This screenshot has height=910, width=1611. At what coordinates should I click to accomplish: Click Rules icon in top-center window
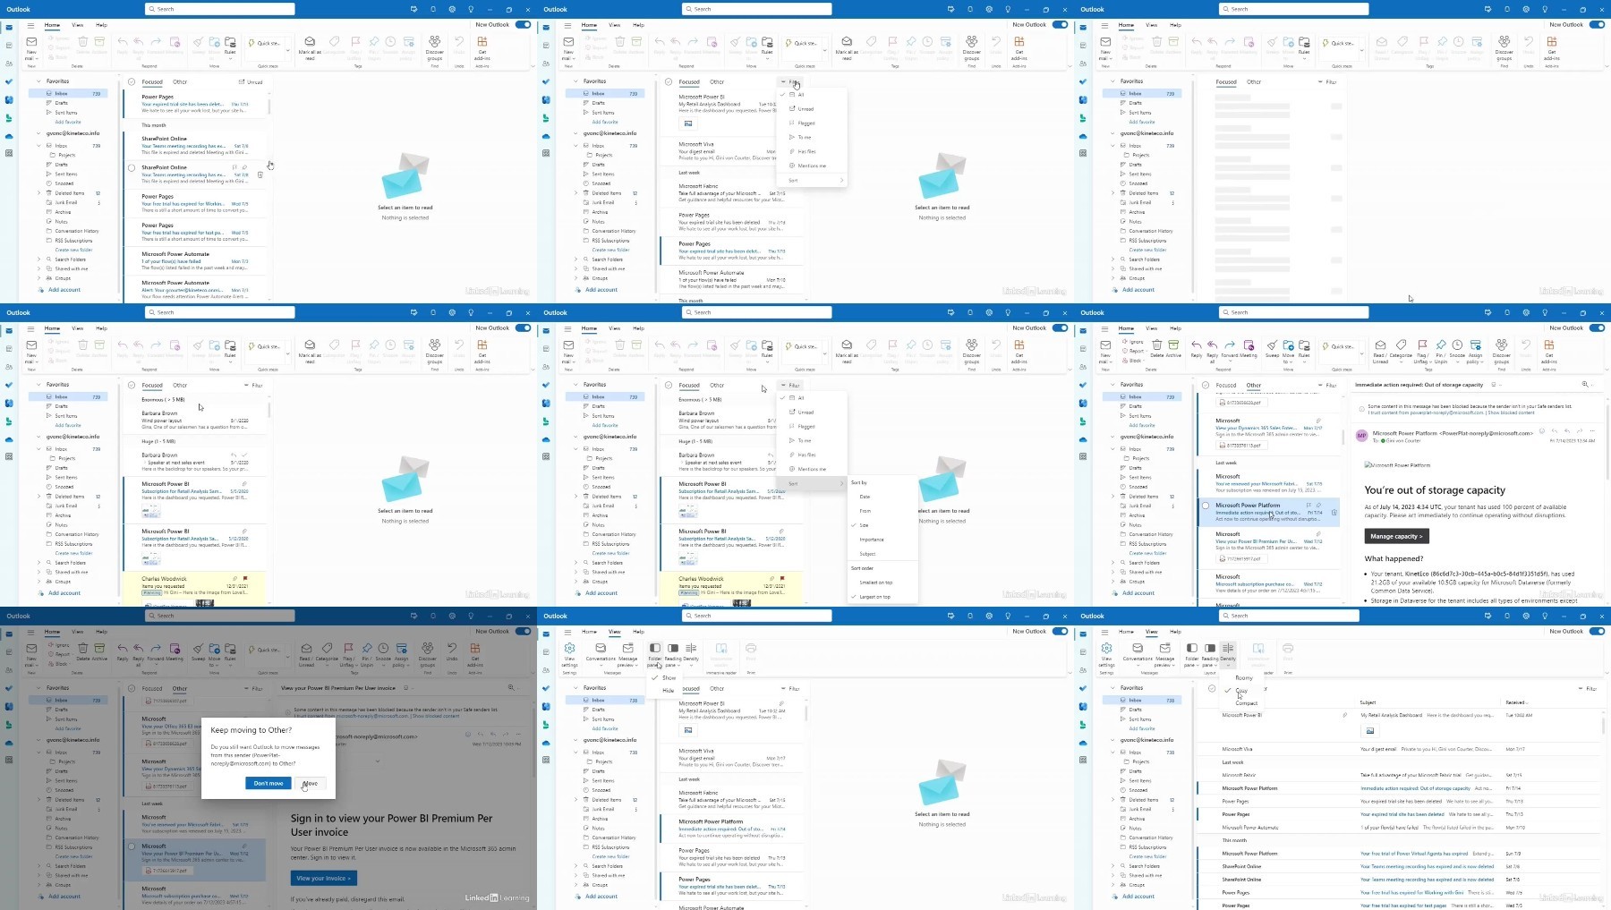pos(767,42)
